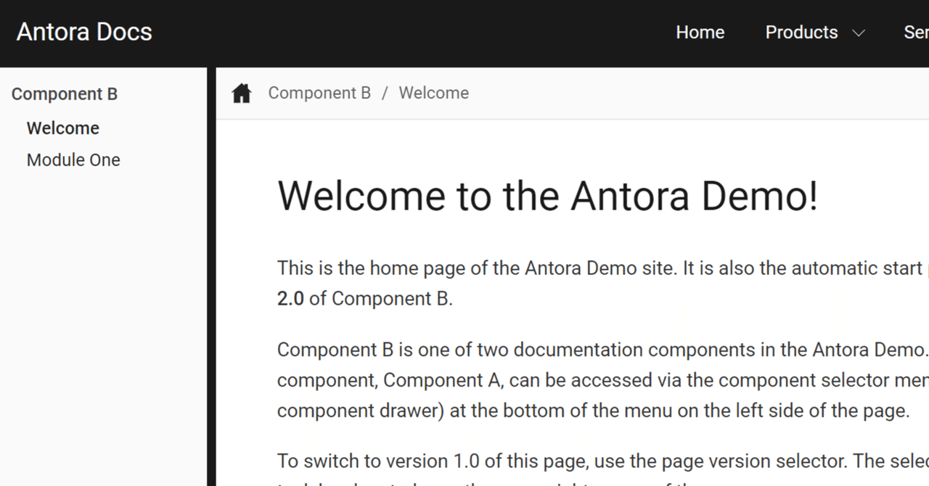Click the Welcome to the Antora Demo heading

tap(547, 195)
